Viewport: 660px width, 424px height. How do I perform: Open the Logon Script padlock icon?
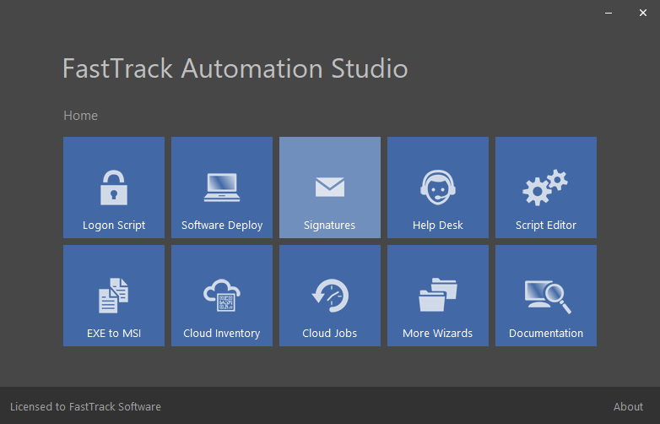(x=113, y=187)
